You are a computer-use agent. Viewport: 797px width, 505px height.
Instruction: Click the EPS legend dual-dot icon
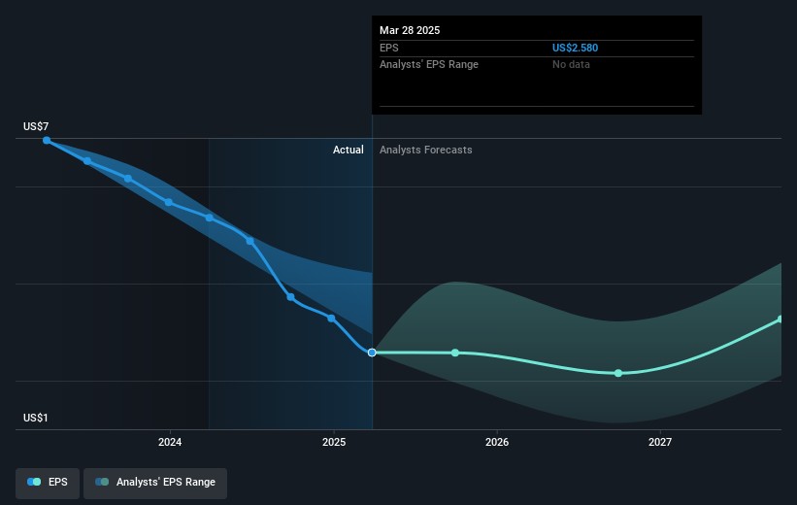pos(35,483)
